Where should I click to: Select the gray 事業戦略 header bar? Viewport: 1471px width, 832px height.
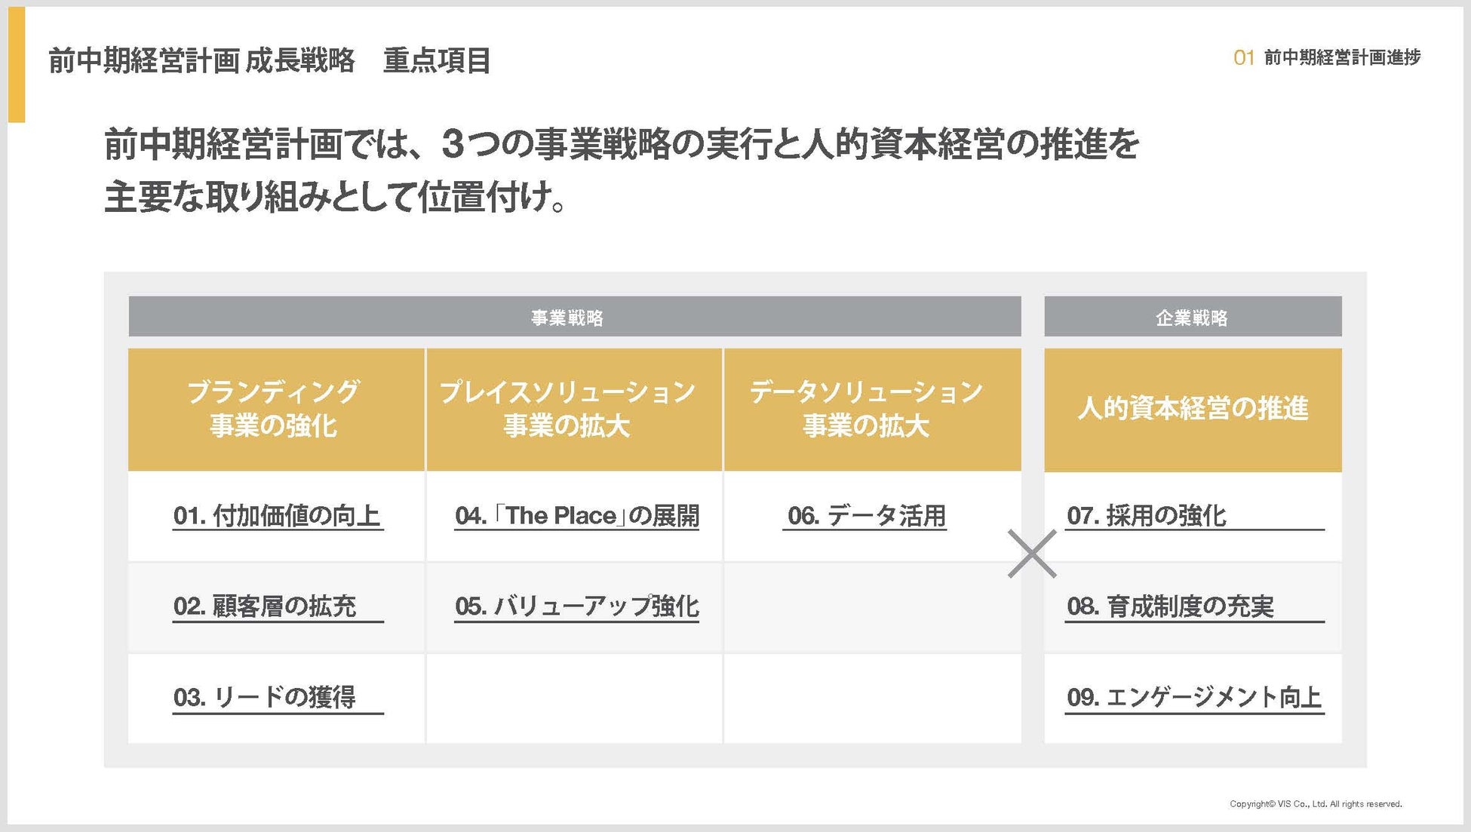click(x=574, y=317)
